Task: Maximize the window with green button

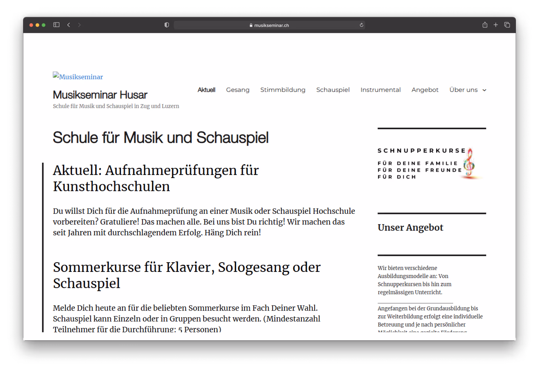Action: (x=44, y=25)
